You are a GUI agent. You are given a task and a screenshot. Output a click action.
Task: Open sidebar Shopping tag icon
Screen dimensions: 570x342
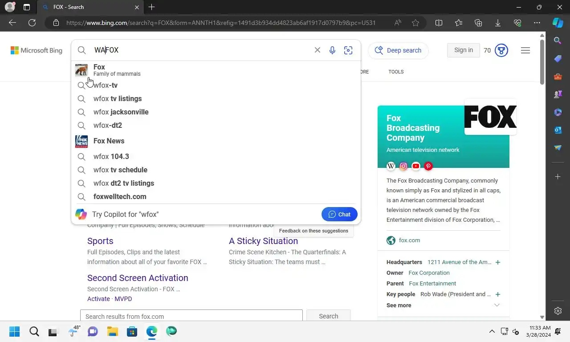click(558, 59)
